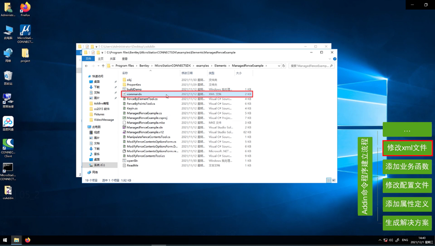Open the Windows Start menu
Viewport: 435px width, 246px height.
pos(5,240)
